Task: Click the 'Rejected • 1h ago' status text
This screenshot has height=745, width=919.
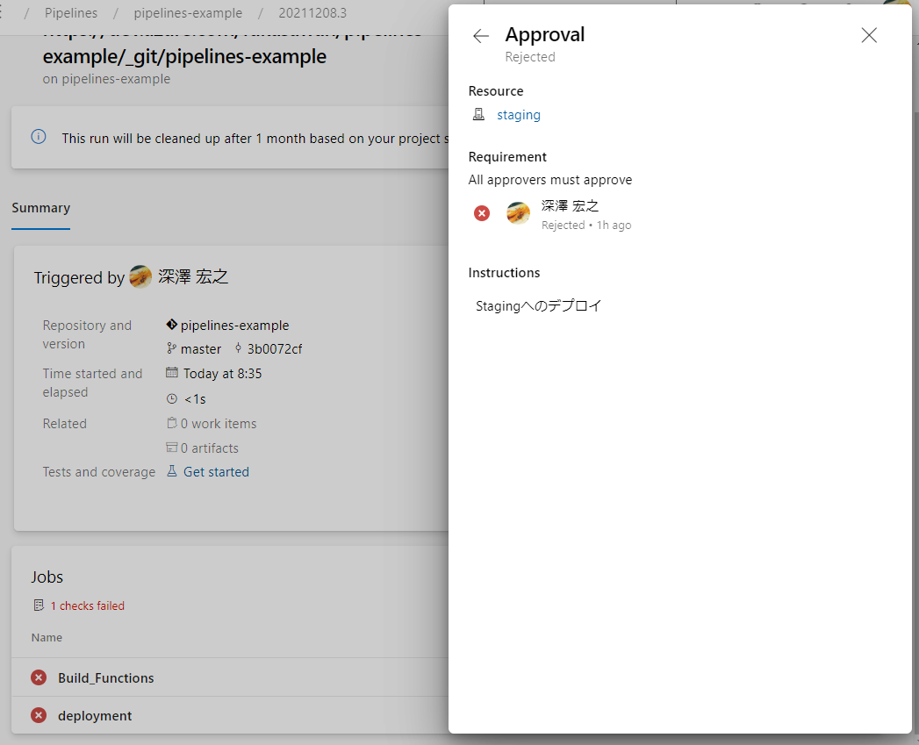Action: (x=586, y=226)
